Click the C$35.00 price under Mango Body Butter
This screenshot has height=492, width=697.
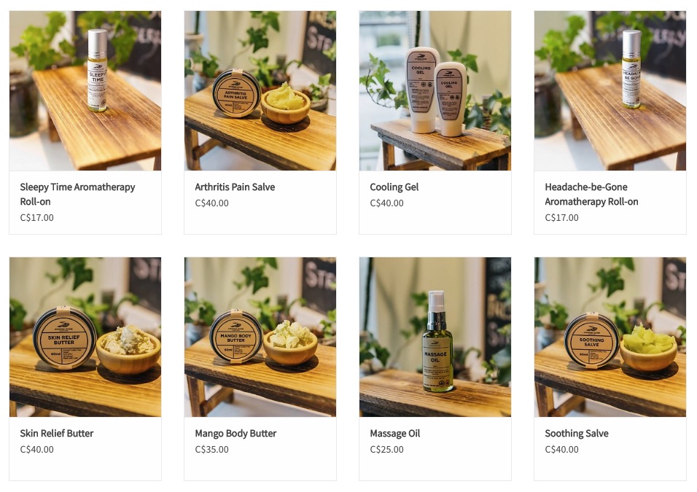click(211, 449)
